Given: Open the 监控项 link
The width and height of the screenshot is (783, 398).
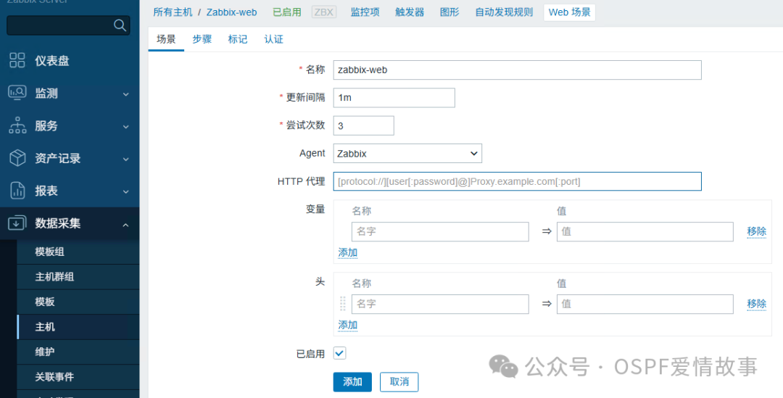Looking at the screenshot, I should pos(365,12).
